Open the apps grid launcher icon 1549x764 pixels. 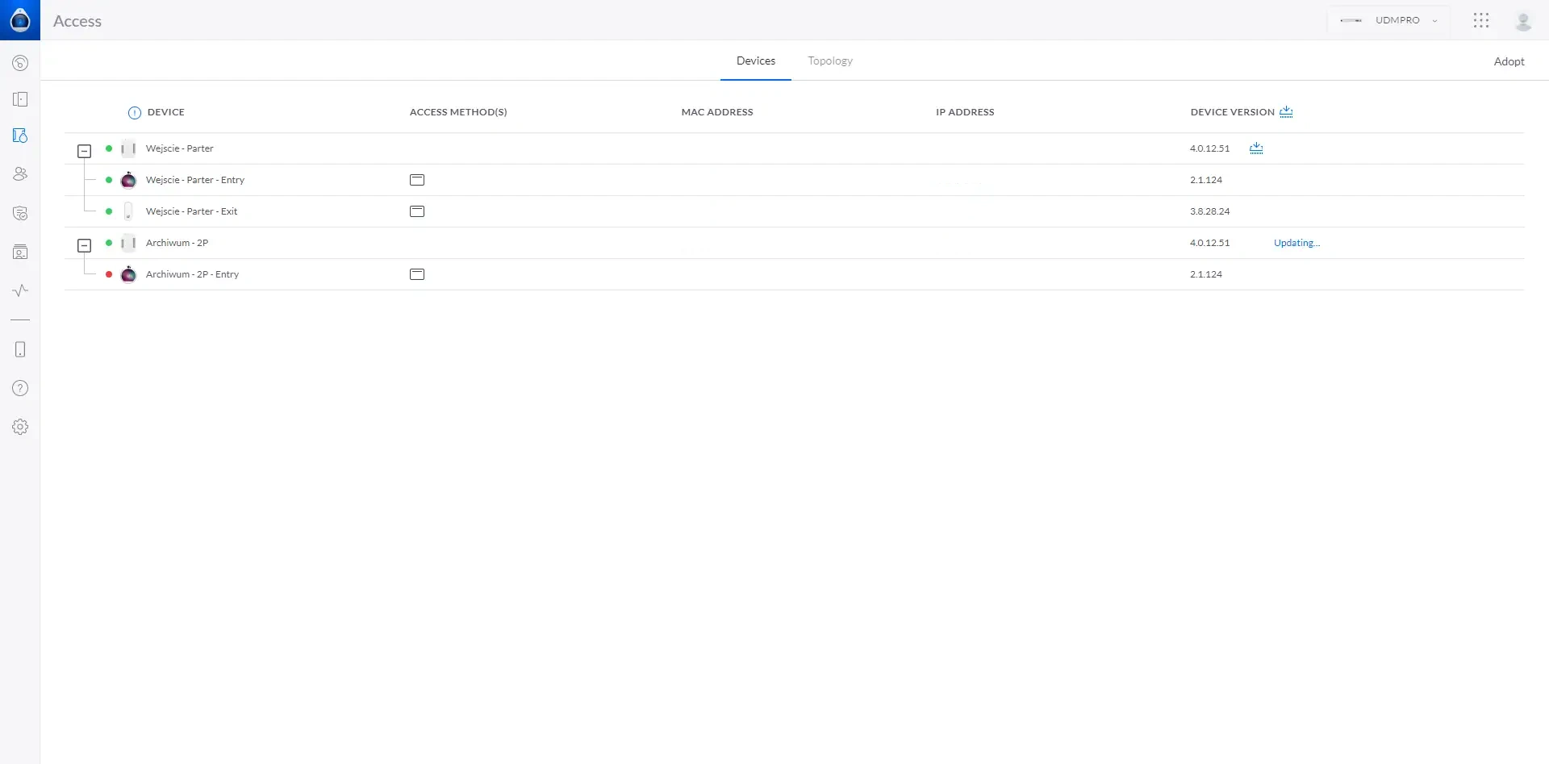pos(1480,20)
